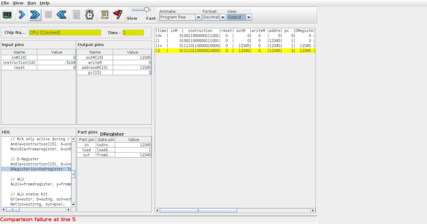Open the File menu
427x224 pixels.
tap(5, 3)
